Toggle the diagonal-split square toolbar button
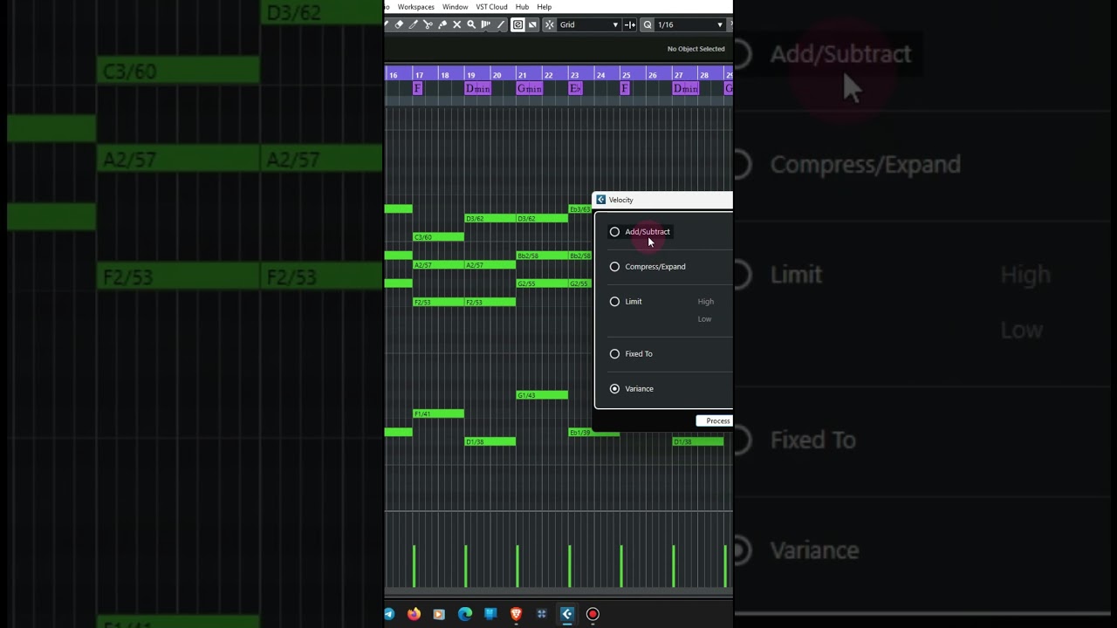1117x628 pixels. click(x=532, y=24)
